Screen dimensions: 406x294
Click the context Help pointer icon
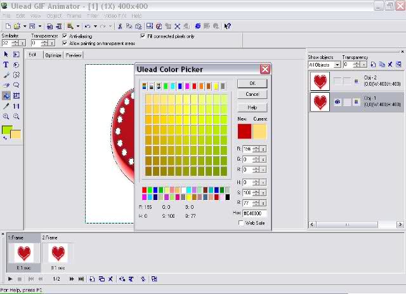click(227, 26)
